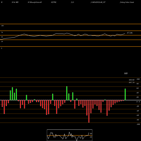This screenshot has width=141, height=141.
Task: Click the 80 axis label in MR panel
Action: point(138,84)
